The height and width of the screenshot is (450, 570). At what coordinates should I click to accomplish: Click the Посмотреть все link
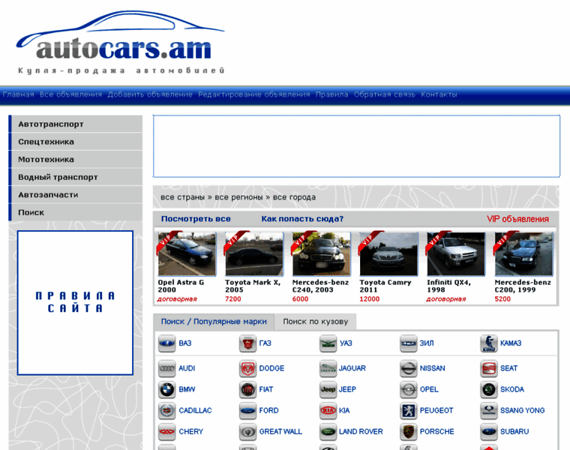[196, 219]
